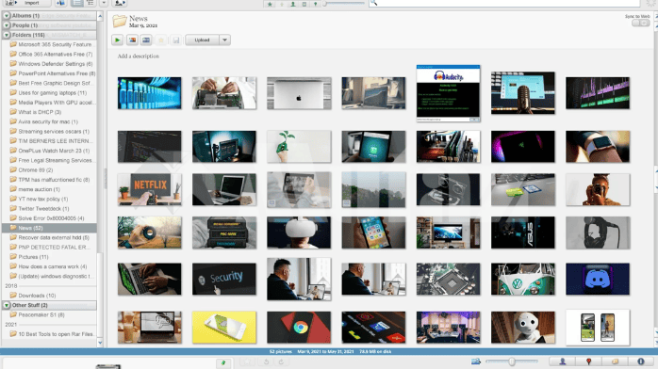The height and width of the screenshot is (369, 658).
Task: Click the Import button
Action: tap(26, 3)
